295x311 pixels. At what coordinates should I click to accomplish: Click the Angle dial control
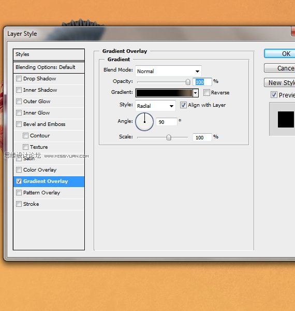pos(144,122)
